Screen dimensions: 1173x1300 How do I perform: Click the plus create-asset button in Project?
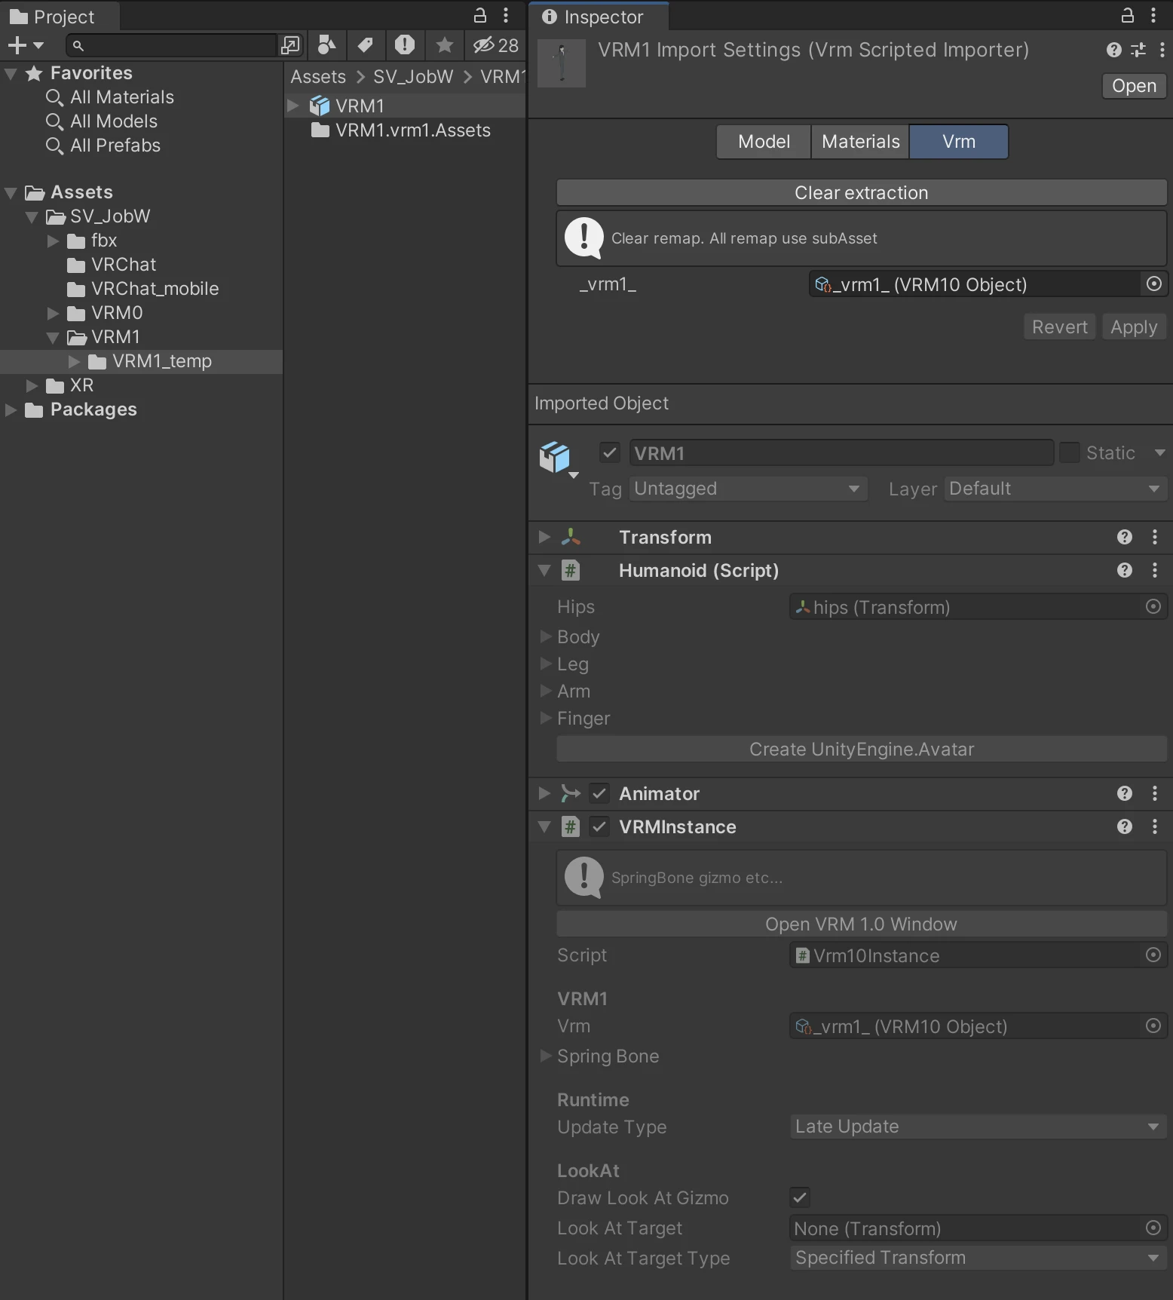pyautogui.click(x=25, y=46)
